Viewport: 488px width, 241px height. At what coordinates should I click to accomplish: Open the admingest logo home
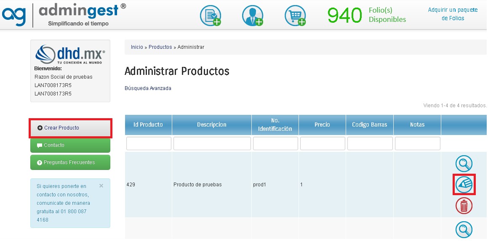pos(64,15)
